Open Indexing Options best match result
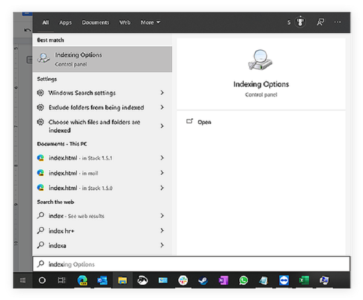363x300 pixels. click(102, 59)
